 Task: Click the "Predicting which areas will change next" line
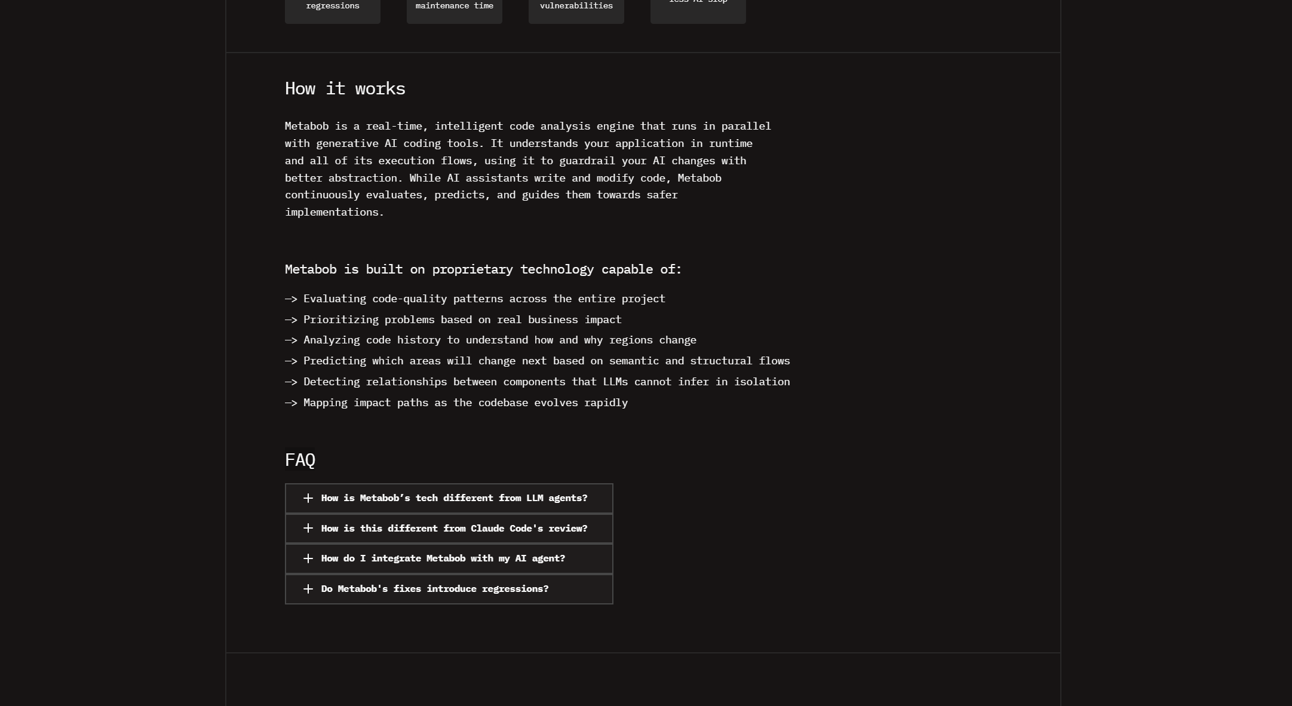(538, 361)
